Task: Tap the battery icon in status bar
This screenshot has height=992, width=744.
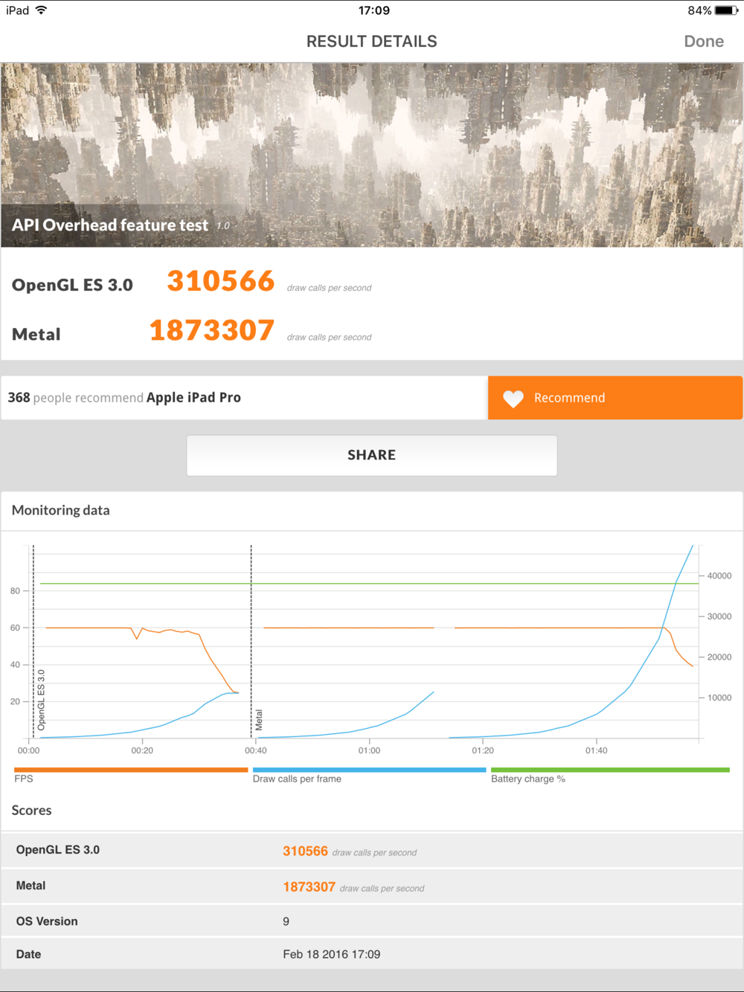Action: coord(726,10)
